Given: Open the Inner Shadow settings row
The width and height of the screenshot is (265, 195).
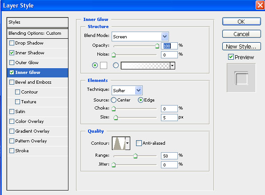Looking at the screenshot, I should pyautogui.click(x=37, y=53).
